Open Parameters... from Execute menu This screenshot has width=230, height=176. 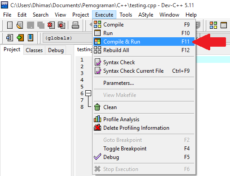144,83
